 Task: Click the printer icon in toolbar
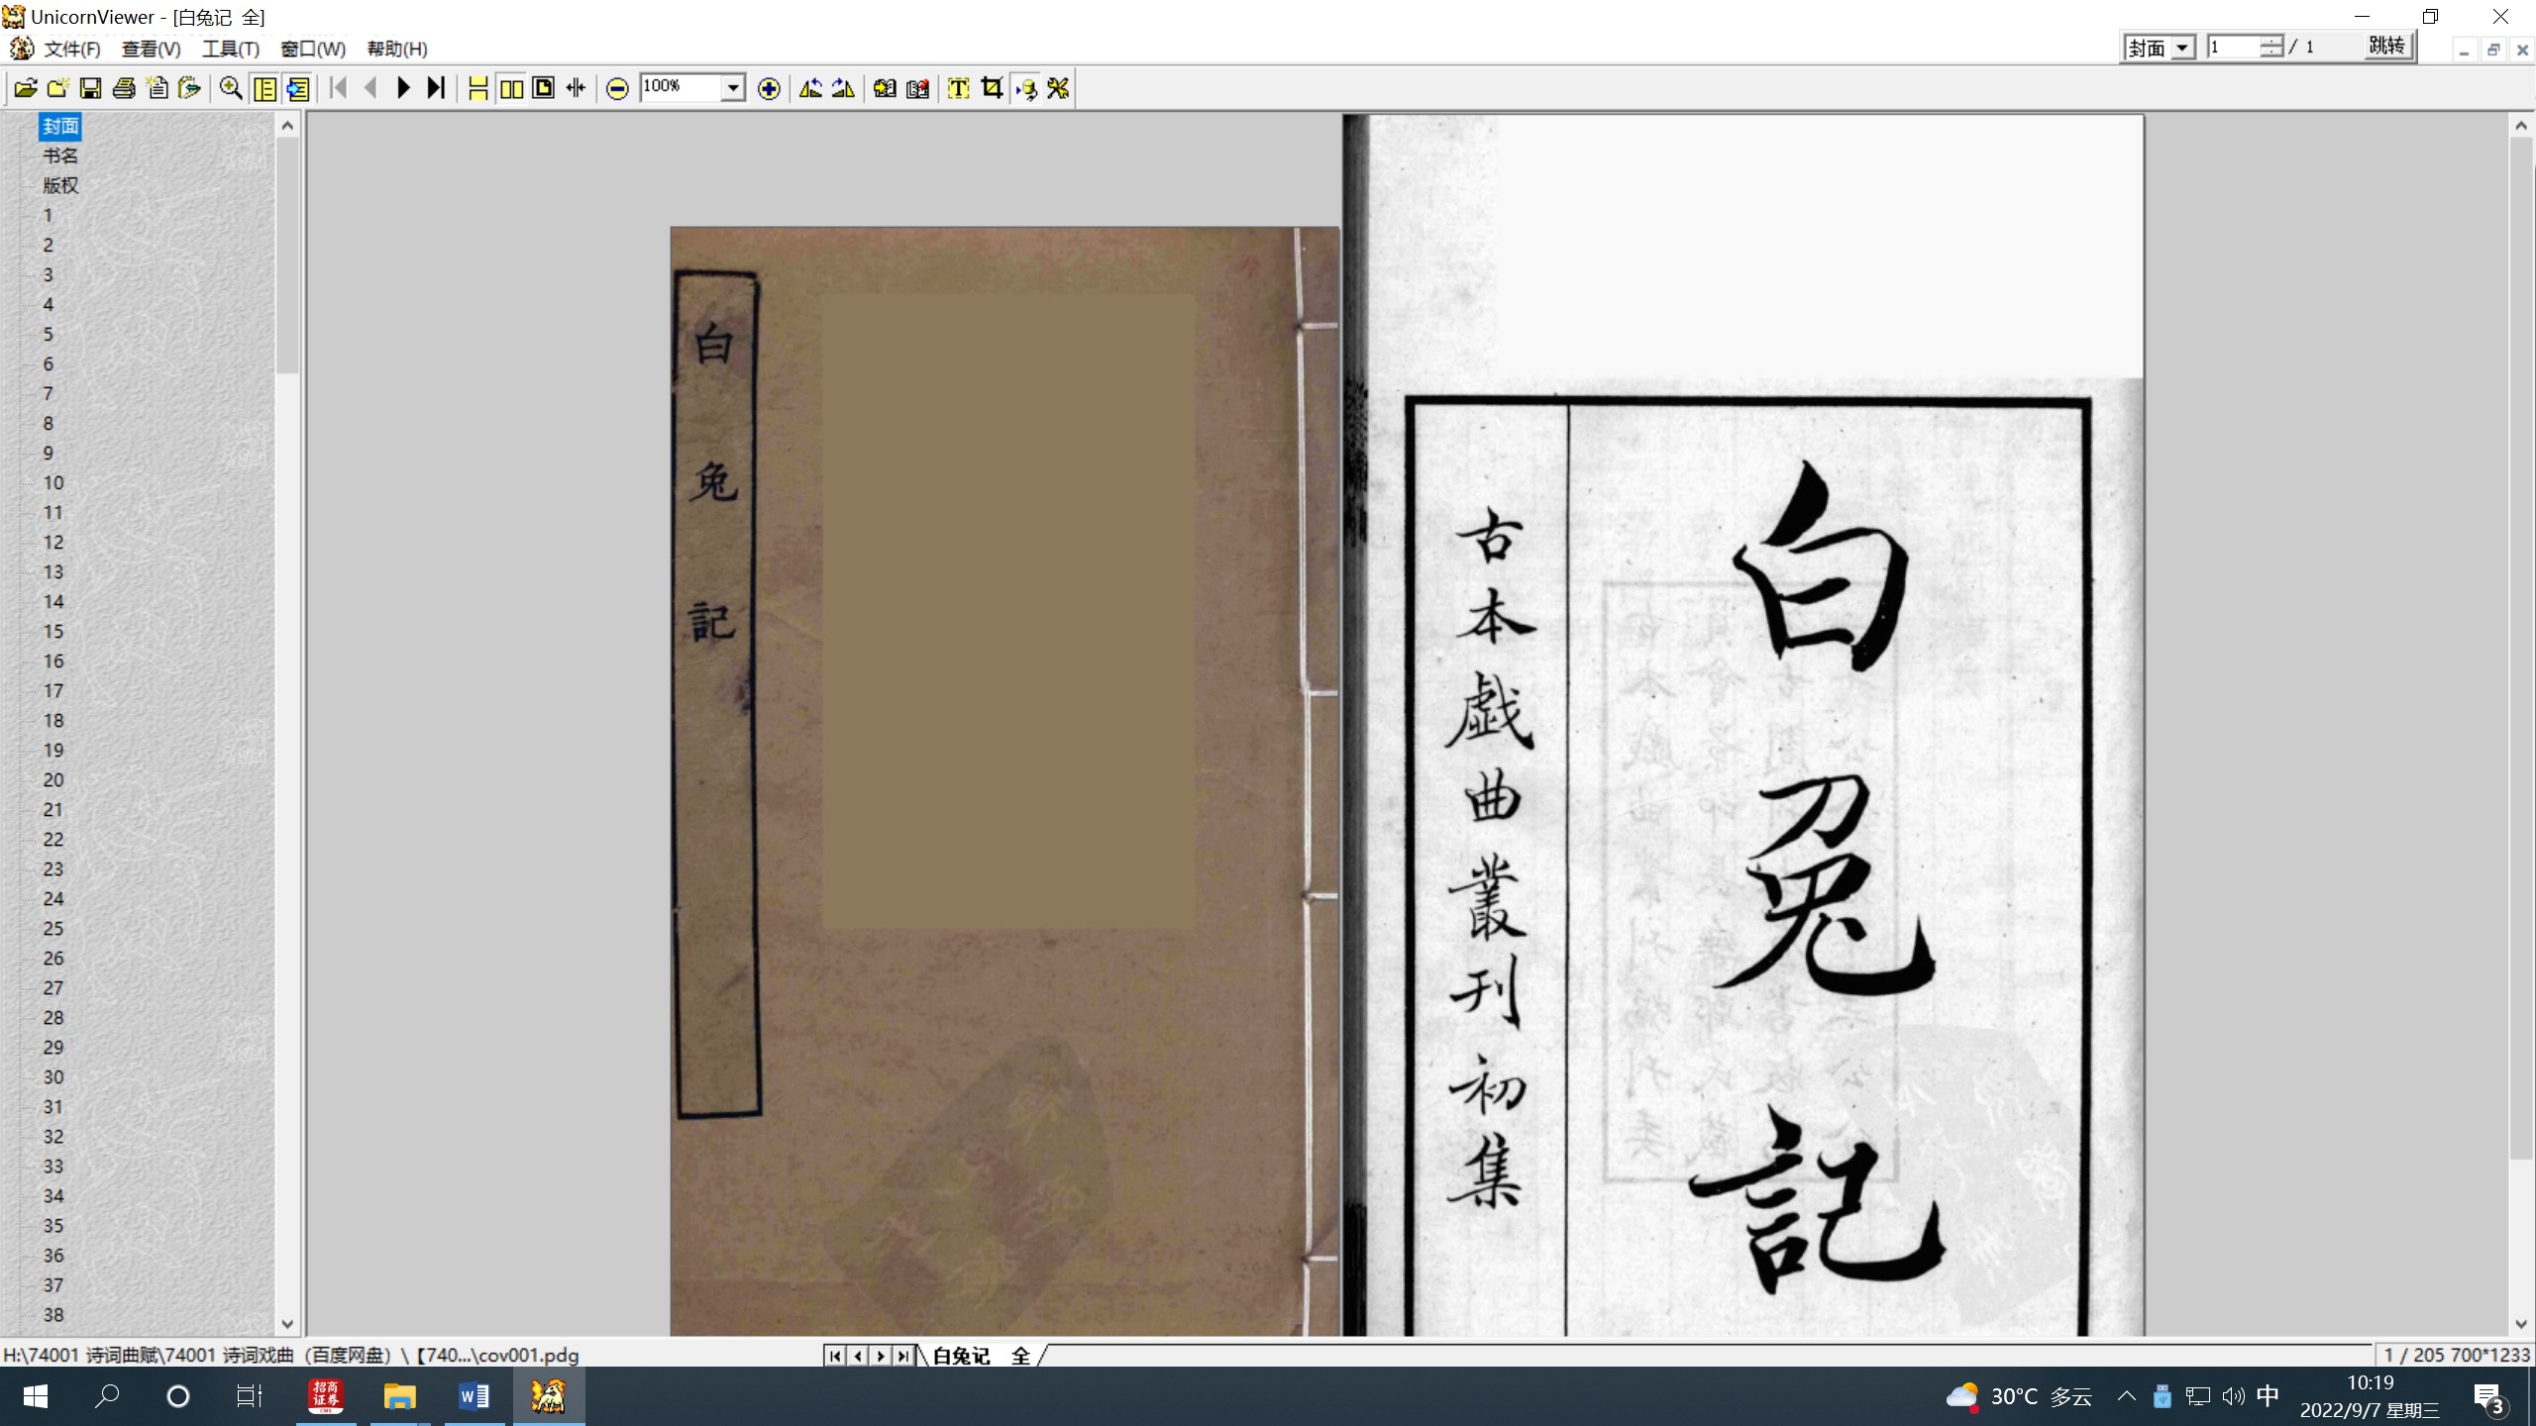tap(124, 88)
